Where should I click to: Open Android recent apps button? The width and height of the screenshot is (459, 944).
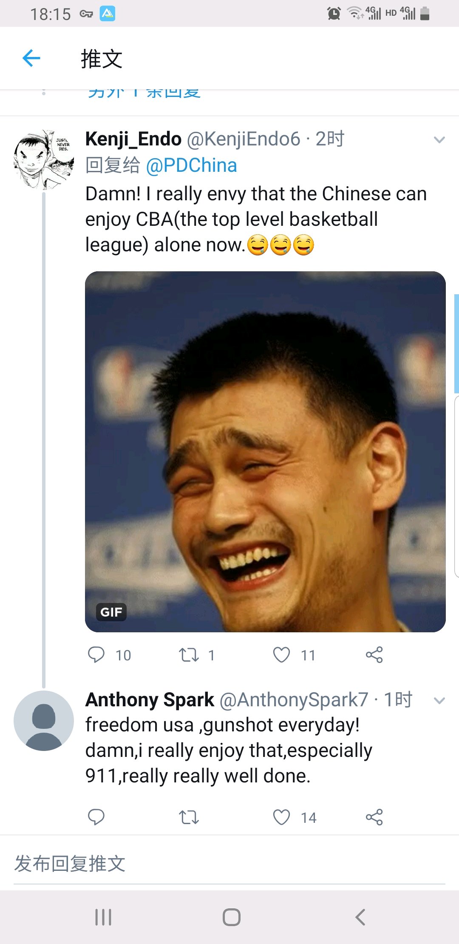coord(103,917)
